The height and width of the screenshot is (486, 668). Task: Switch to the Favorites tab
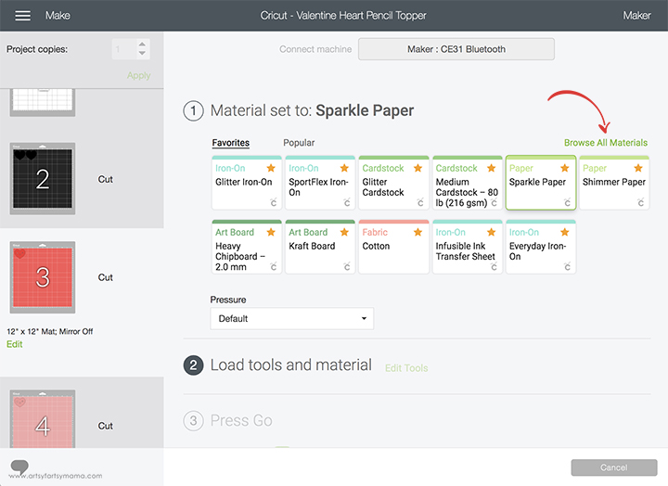coord(231,143)
